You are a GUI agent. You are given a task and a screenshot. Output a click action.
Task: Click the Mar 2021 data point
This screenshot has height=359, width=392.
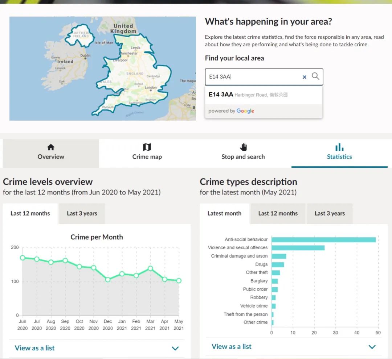(150, 268)
